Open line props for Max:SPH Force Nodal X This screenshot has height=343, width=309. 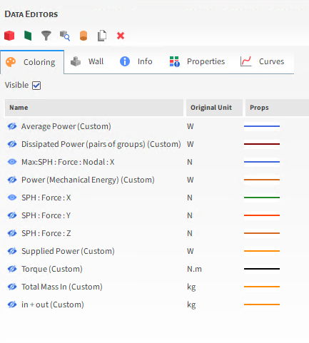click(262, 162)
